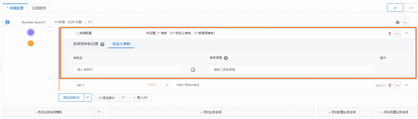Delete API-1 with trash icon

[x=390, y=85]
